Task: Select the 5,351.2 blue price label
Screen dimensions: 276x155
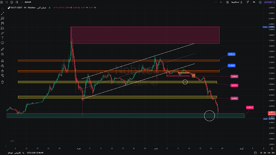Action: pyautogui.click(x=232, y=54)
